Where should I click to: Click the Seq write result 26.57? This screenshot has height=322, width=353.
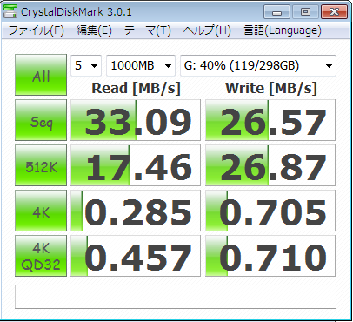(x=270, y=120)
